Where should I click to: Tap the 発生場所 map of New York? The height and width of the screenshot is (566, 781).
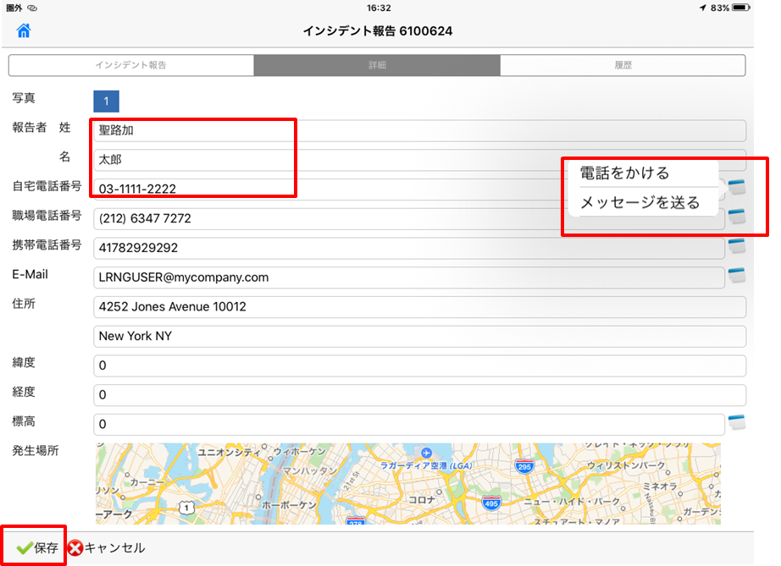[x=408, y=485]
